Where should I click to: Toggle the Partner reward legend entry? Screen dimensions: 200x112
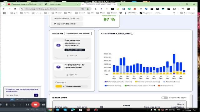pos(166,86)
